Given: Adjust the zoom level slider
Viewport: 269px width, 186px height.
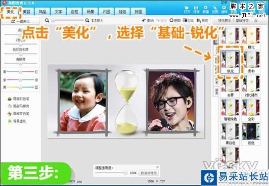Looking at the screenshot, I should (67, 20).
